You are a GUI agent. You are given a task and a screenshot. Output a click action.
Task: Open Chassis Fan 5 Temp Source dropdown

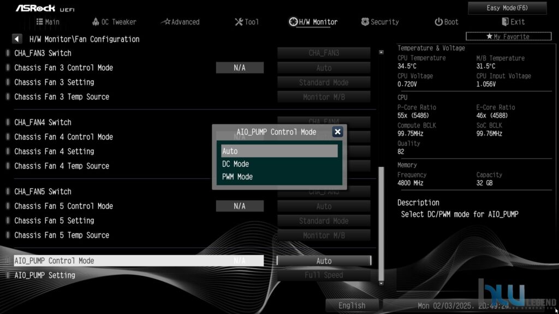[x=324, y=235]
